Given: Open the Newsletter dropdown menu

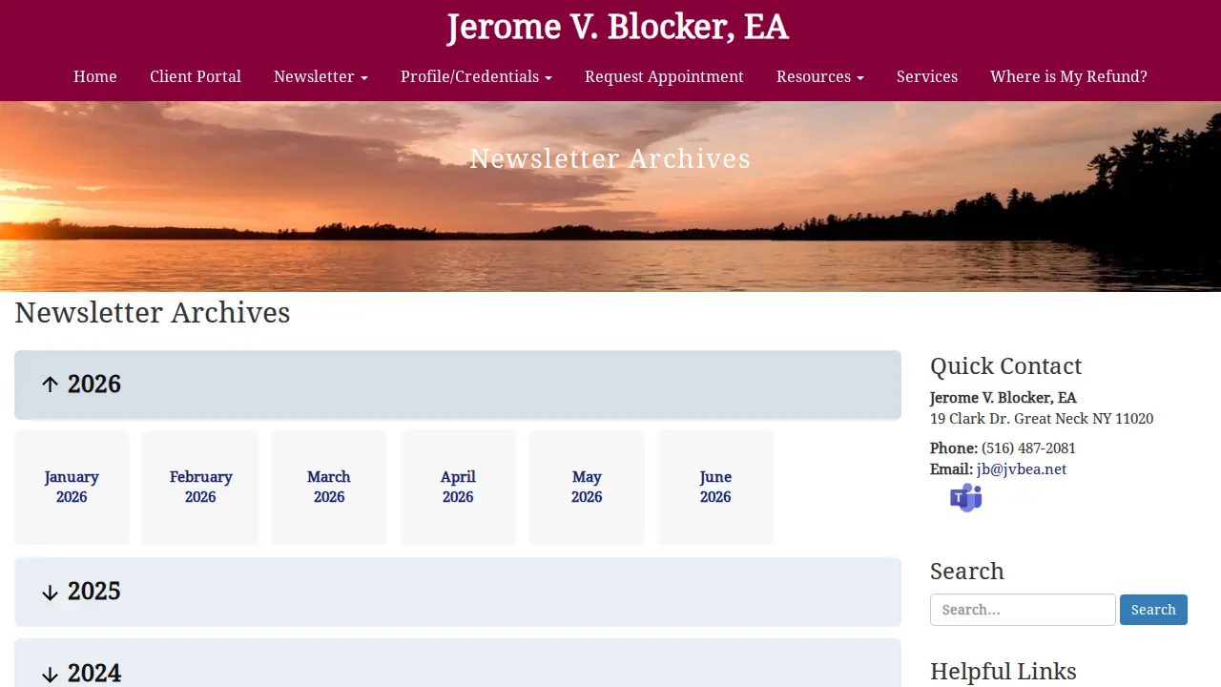Looking at the screenshot, I should 321,76.
